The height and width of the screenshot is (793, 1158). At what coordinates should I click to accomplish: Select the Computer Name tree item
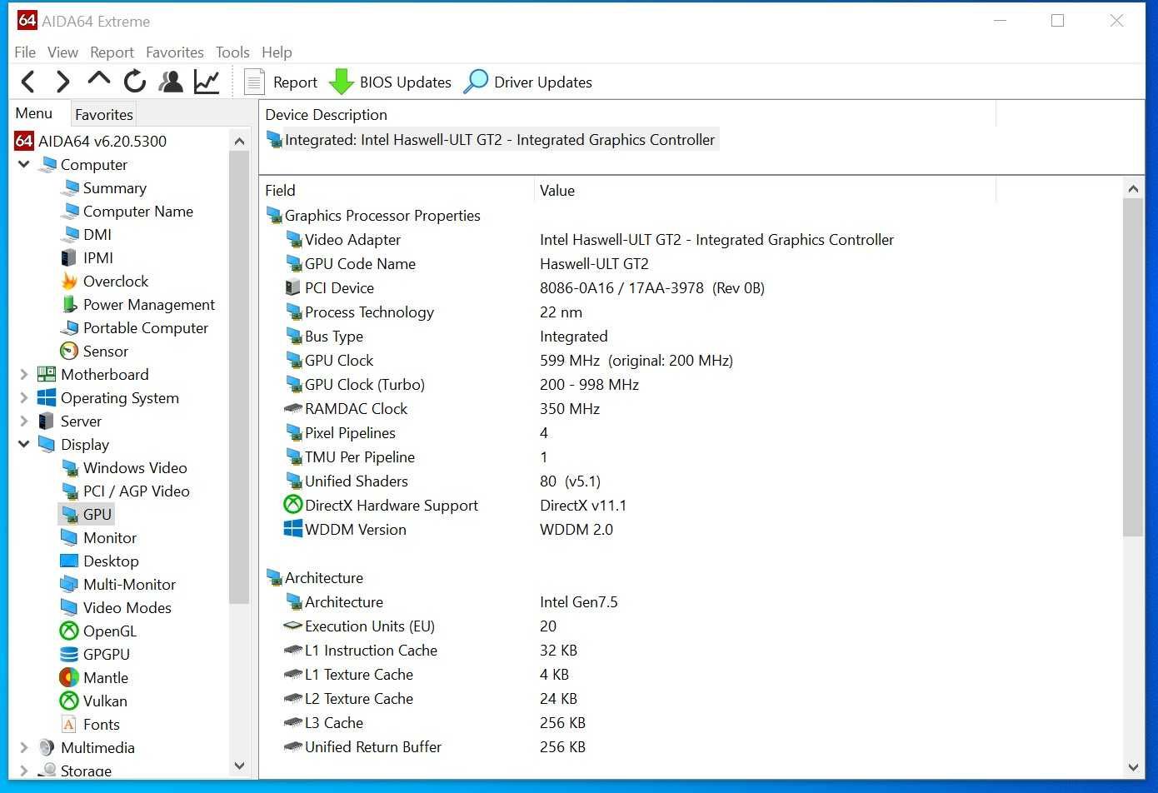pos(137,212)
